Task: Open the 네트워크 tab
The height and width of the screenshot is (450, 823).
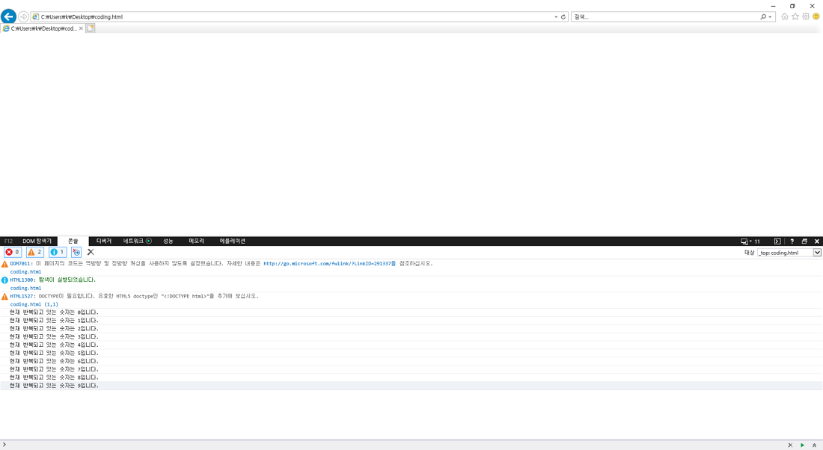Action: (x=133, y=241)
